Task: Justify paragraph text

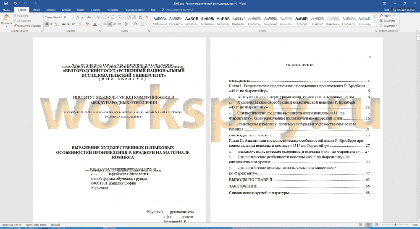Action: [x=119, y=24]
